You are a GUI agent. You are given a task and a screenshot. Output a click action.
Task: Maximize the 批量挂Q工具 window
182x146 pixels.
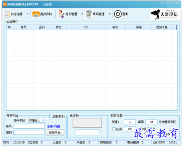(169, 3)
